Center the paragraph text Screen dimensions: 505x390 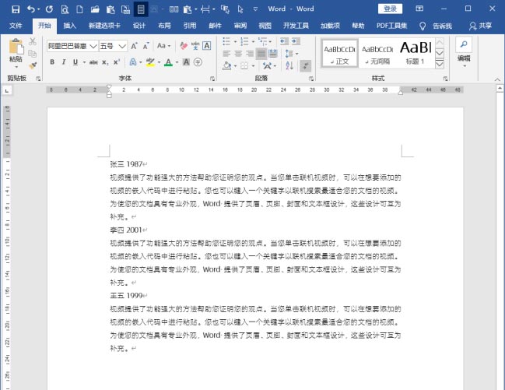coord(238,54)
